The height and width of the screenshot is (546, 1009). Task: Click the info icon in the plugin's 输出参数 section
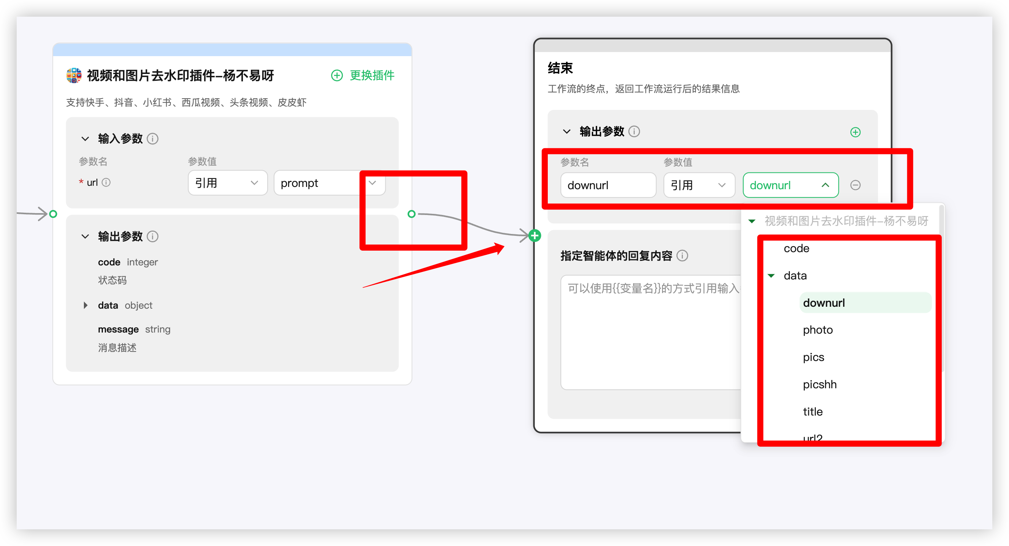152,236
